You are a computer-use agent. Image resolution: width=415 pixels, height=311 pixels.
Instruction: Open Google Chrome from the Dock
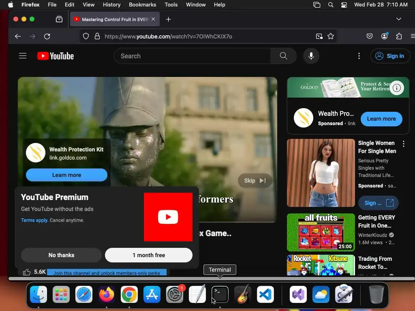129,294
